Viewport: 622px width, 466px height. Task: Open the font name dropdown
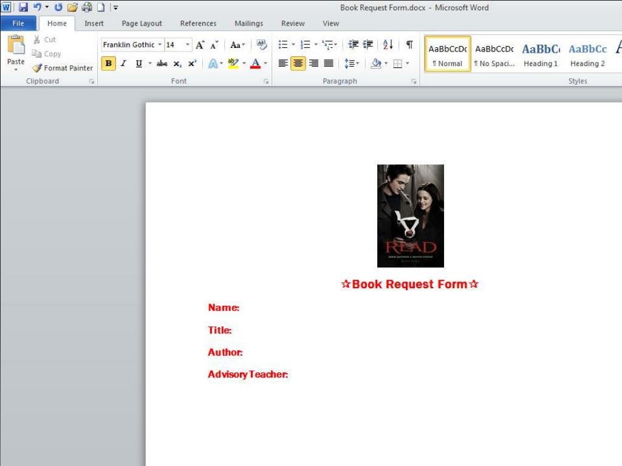(x=160, y=45)
